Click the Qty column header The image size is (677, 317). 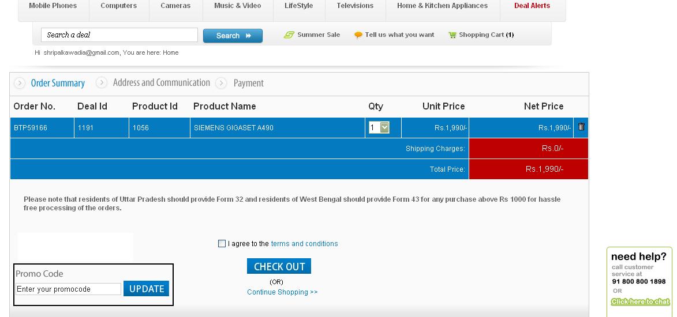point(376,107)
